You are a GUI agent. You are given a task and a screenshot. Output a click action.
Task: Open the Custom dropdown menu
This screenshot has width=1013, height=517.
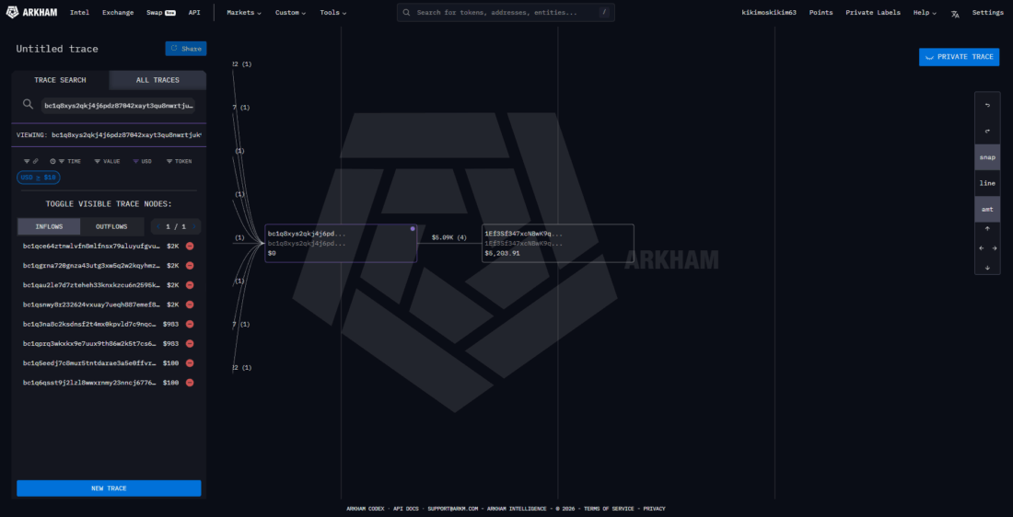tap(290, 12)
